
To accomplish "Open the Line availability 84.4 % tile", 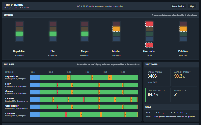I will [158, 95].
